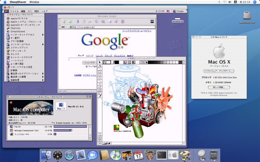This screenshot has width=260, height=162.
Task: Click the black pen color swatch in MacDraw
Action: tap(117, 62)
